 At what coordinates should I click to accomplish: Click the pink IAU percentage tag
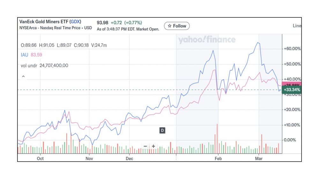pos(292,84)
